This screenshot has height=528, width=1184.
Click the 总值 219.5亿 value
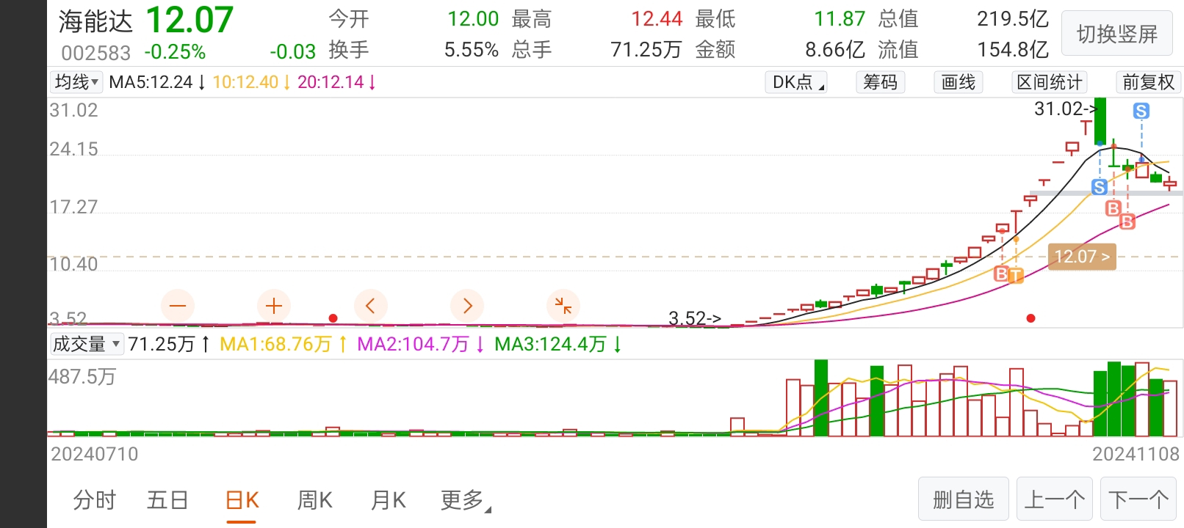pyautogui.click(x=1013, y=19)
